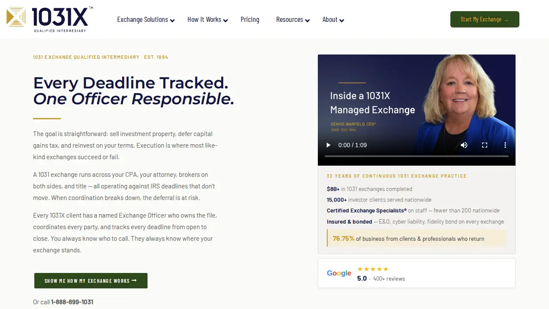549x309 pixels.
Task: Click the 'Insured & bonded' line
Action: coord(415,221)
